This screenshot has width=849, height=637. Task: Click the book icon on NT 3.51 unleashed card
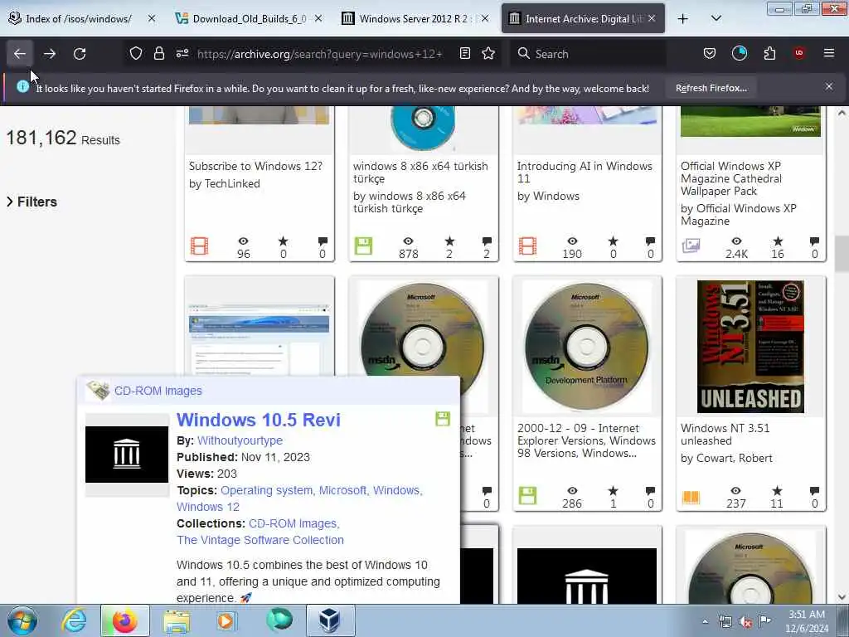click(x=691, y=497)
